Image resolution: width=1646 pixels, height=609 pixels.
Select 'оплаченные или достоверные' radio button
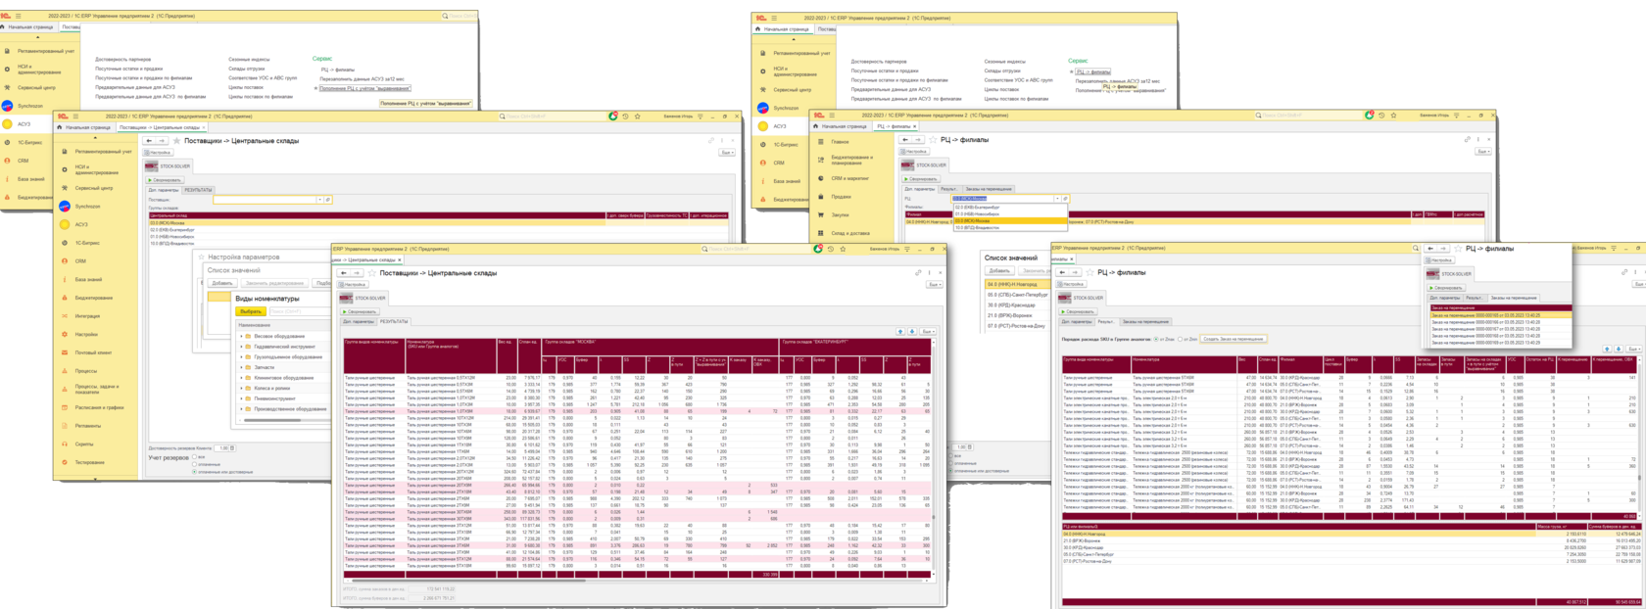(x=194, y=471)
